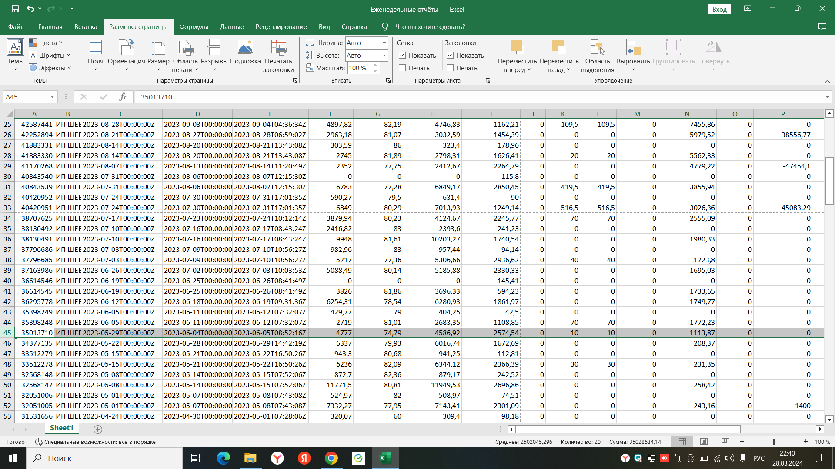Open Task View on the taskbar
Image resolution: width=835 pixels, height=469 pixels.
click(x=196, y=458)
